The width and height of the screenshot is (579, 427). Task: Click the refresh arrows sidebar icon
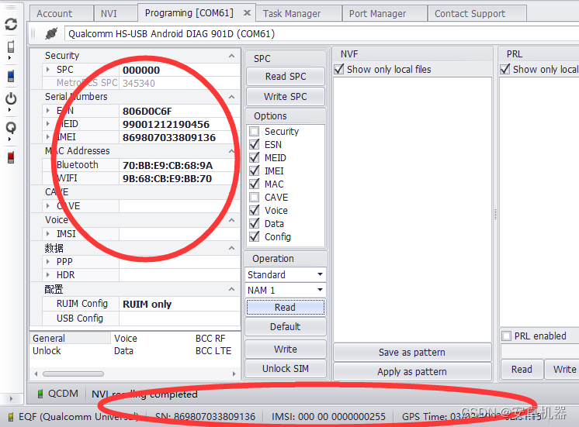pyautogui.click(x=11, y=24)
